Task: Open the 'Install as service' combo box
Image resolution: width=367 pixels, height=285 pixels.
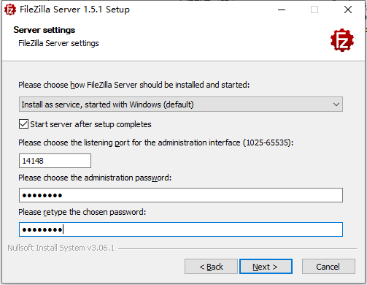Action: (x=181, y=104)
